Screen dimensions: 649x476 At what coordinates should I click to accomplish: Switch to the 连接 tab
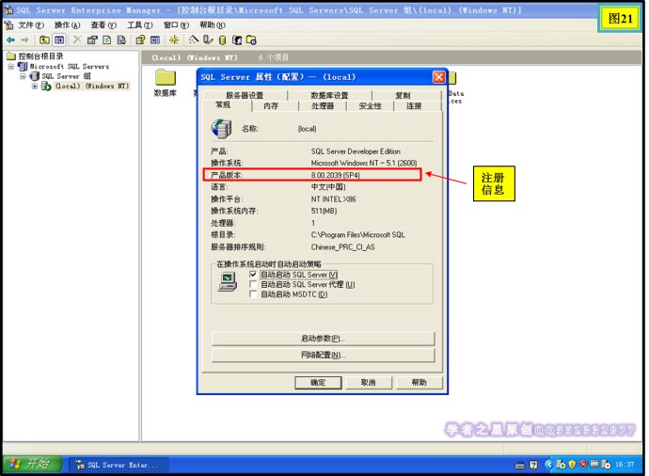click(414, 106)
